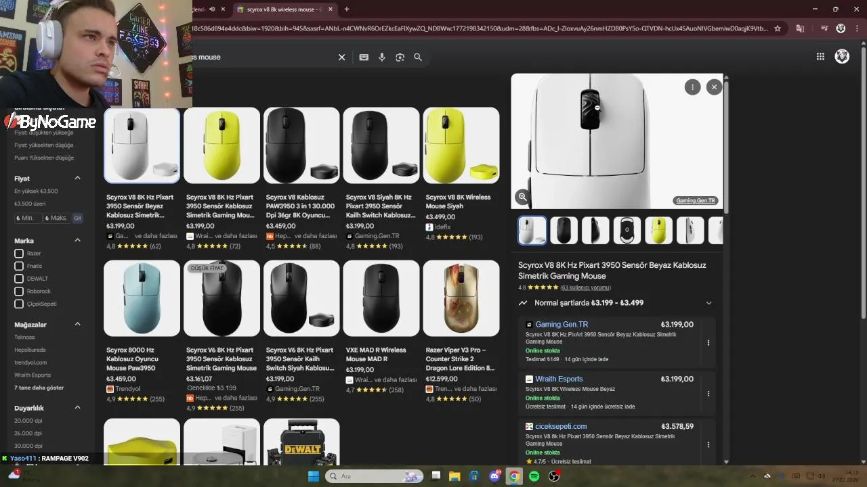
Task: Open the VXE MAD R Wireless Mouse card
Action: click(381, 328)
